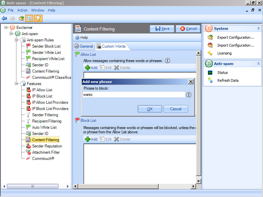Select Content Filtering under Anti-spam Rules
The image size is (263, 197).
point(45,71)
